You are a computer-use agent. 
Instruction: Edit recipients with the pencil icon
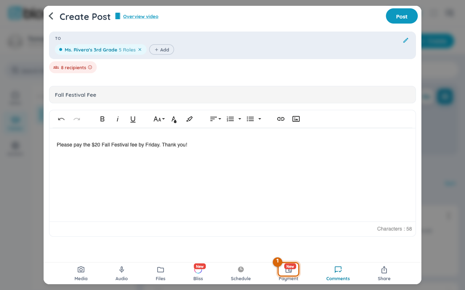(x=406, y=40)
